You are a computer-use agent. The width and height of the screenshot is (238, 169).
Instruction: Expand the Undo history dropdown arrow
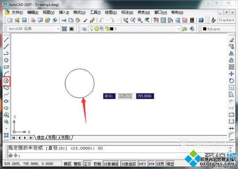click(107, 20)
